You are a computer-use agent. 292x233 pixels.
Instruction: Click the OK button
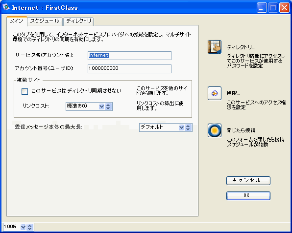(x=248, y=196)
